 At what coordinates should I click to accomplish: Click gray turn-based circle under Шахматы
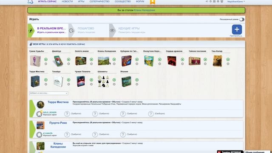click(114, 84)
